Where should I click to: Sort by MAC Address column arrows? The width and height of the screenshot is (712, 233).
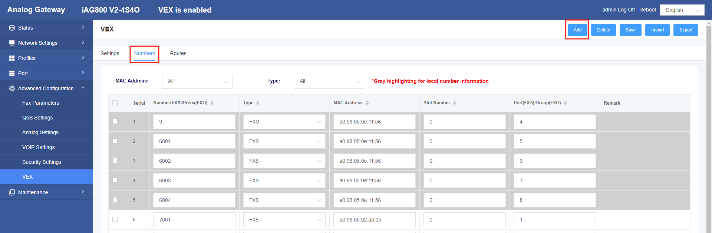(367, 103)
